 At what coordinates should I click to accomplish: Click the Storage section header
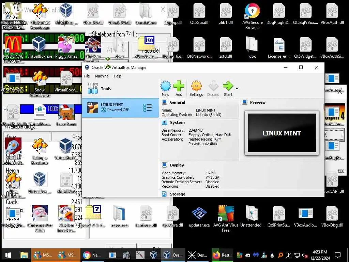tap(178, 194)
